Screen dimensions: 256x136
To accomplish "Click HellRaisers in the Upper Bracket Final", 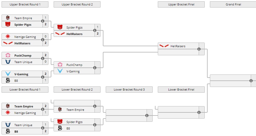I will (178, 46).
